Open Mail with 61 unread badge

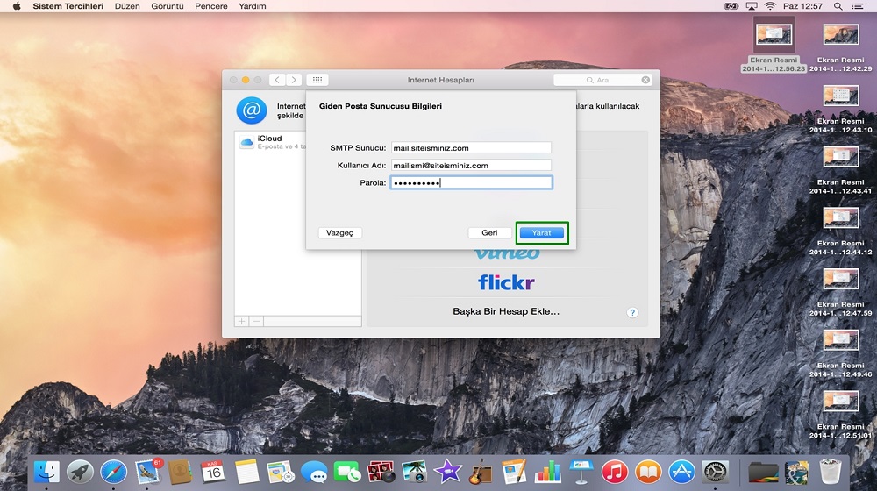point(147,472)
